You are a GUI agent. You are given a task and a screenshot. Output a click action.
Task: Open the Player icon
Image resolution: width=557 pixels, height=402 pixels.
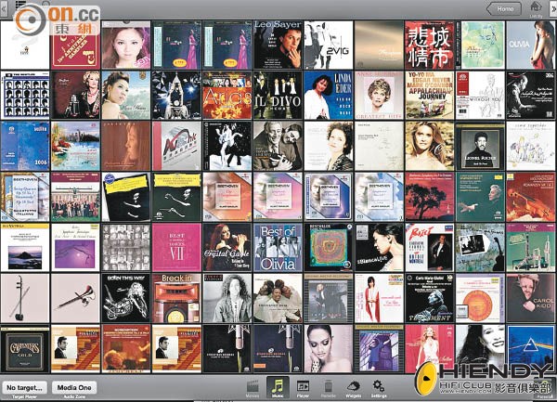pyautogui.click(x=303, y=385)
